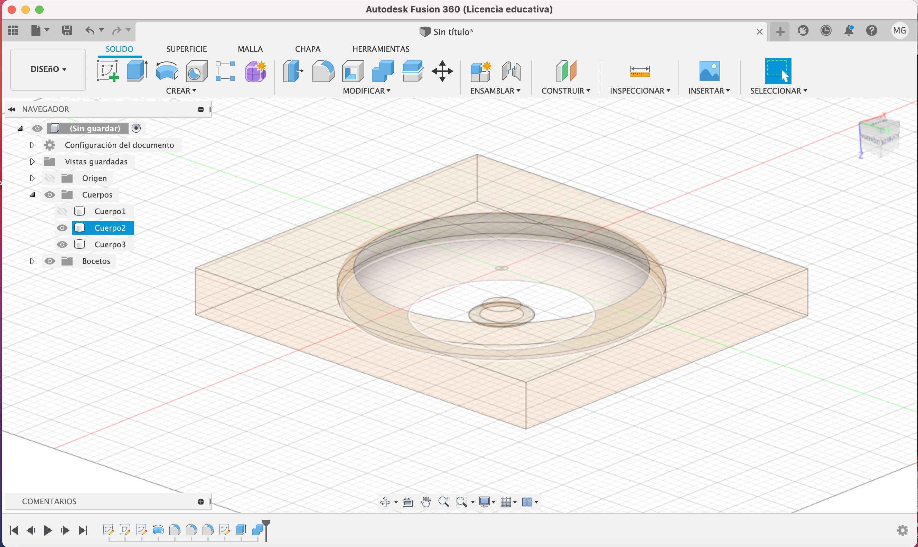Click the Offset Face tool icon
The image size is (918, 547).
point(412,71)
